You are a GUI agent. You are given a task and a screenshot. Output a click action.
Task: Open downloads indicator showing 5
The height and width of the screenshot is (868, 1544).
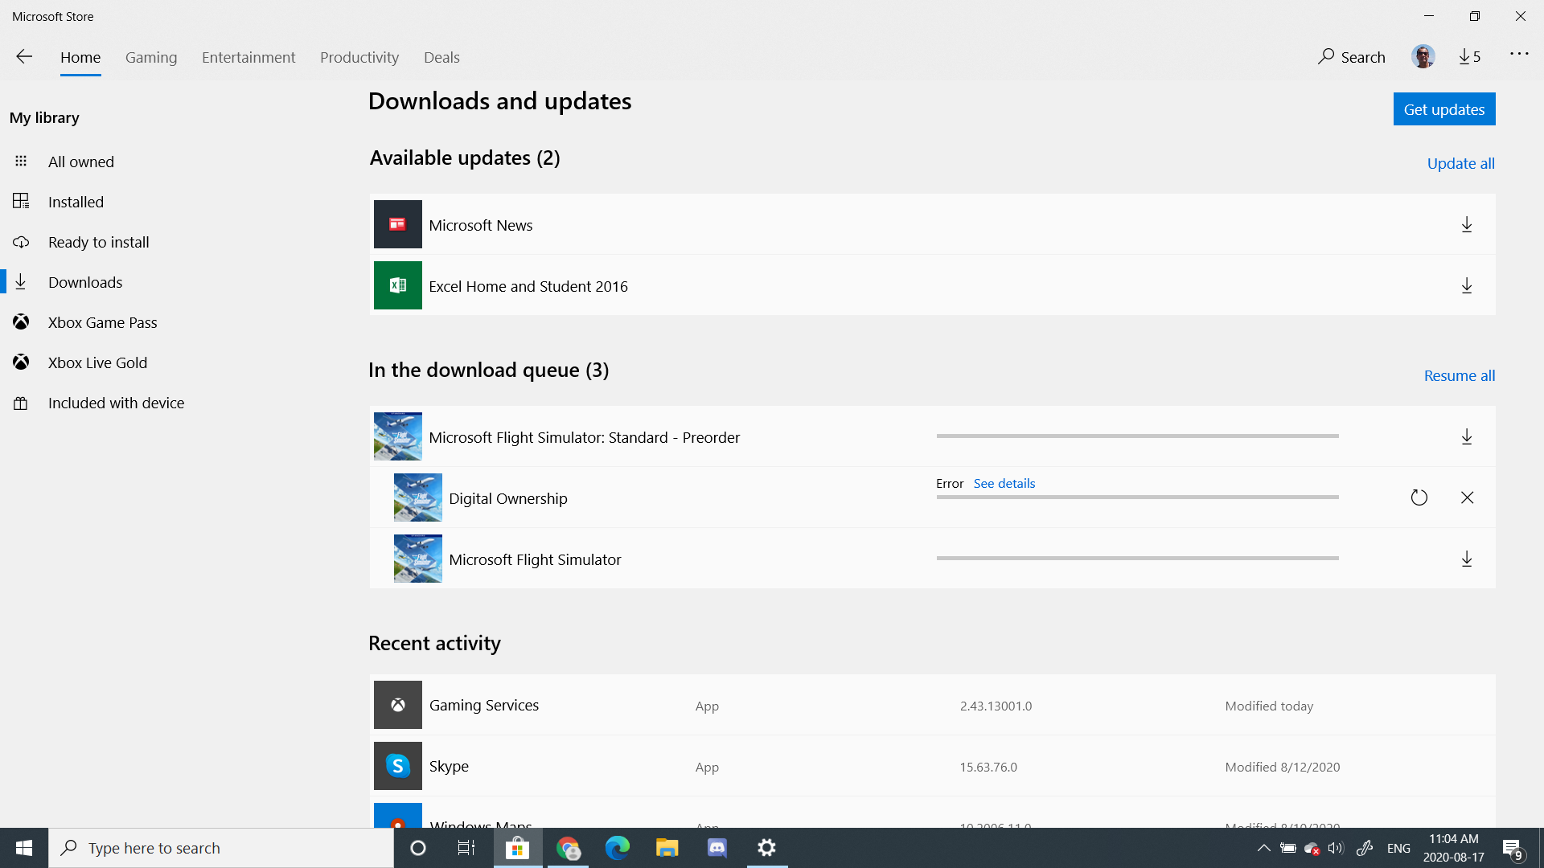coord(1469,57)
